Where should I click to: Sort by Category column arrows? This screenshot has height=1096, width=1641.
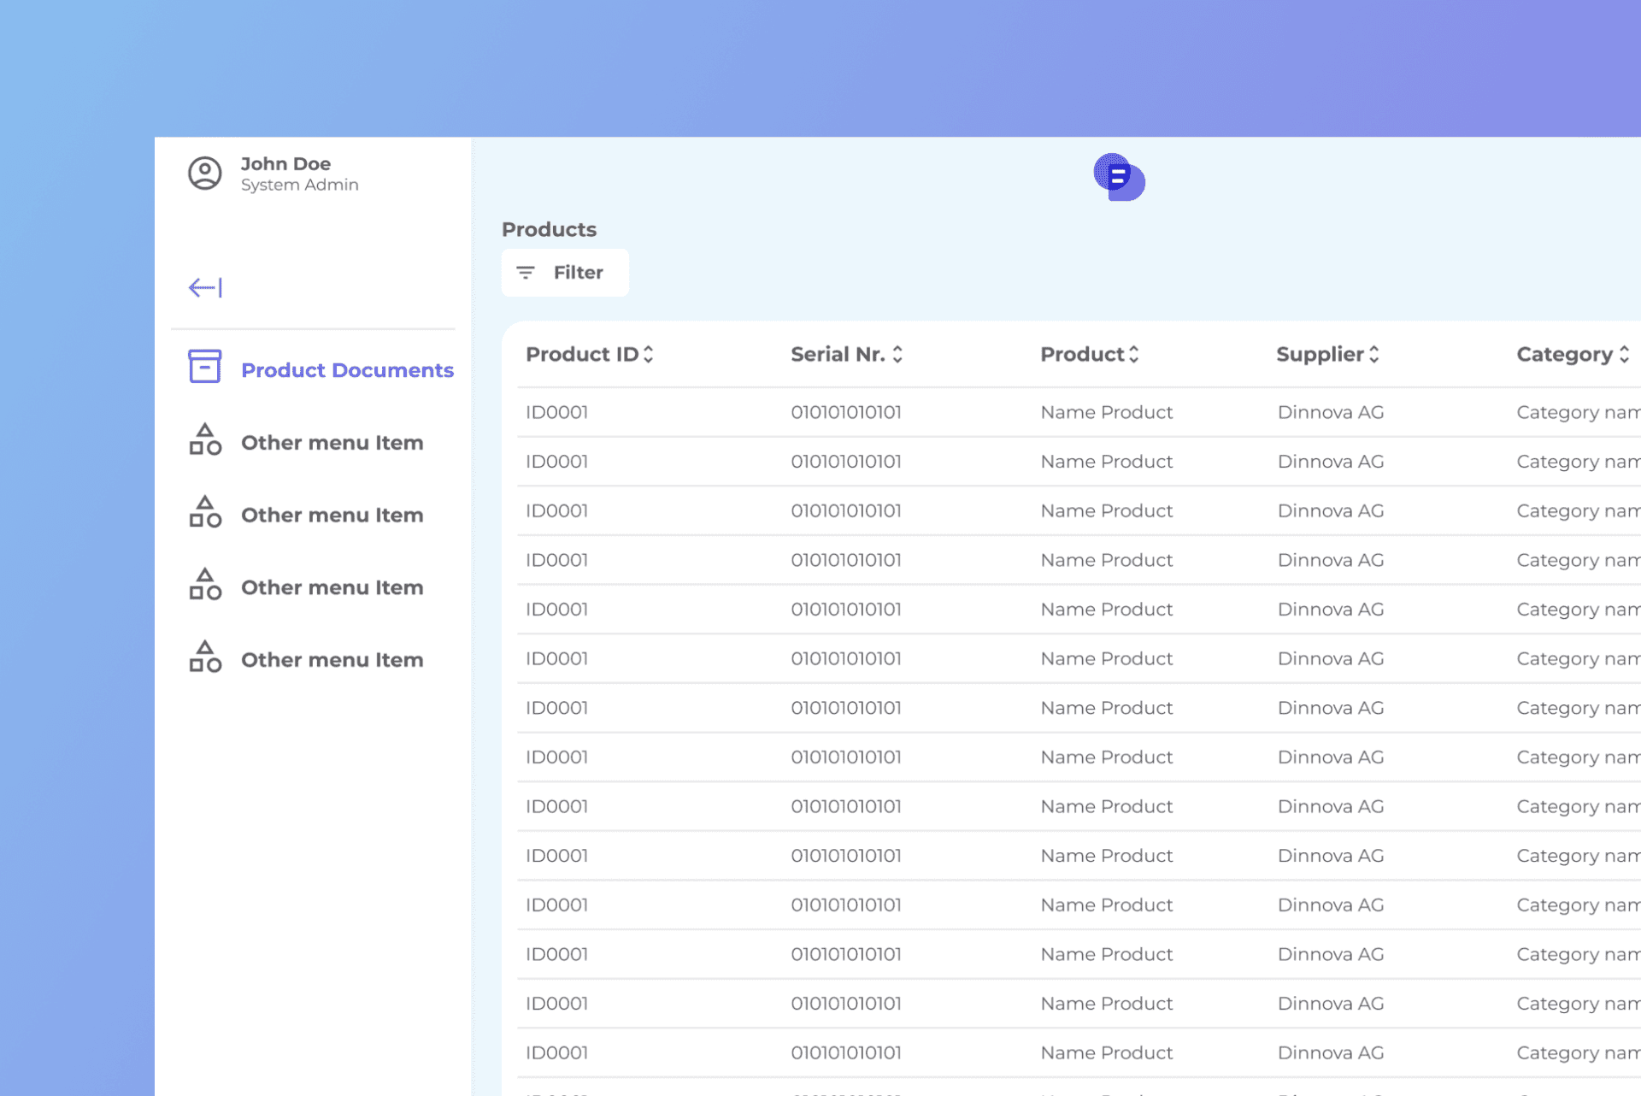click(x=1624, y=355)
